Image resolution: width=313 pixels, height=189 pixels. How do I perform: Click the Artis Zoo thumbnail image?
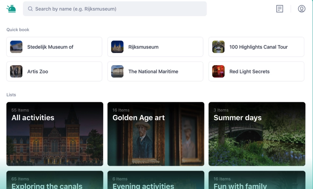(16, 71)
